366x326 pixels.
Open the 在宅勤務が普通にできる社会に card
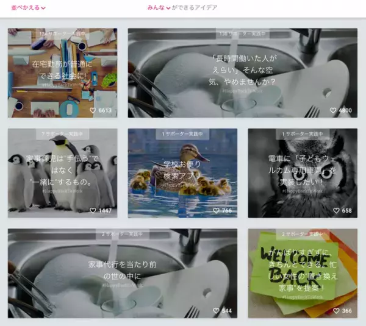tap(63, 73)
